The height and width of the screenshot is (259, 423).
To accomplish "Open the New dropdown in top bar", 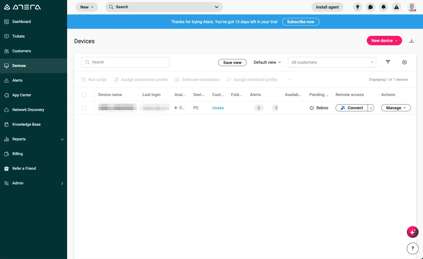I will pyautogui.click(x=87, y=7).
